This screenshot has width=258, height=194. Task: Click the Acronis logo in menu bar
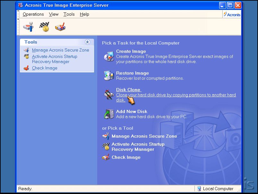point(232,14)
